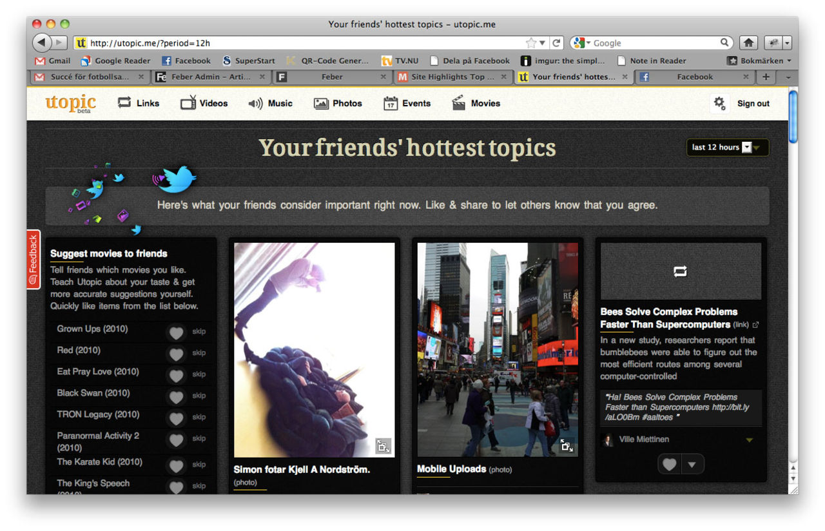Toggle the heart for TRON Legacy (2010)

[x=176, y=418]
